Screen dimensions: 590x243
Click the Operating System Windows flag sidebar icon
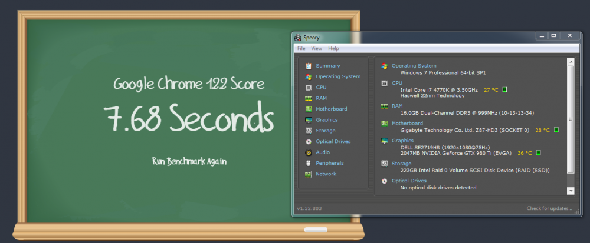(x=309, y=76)
